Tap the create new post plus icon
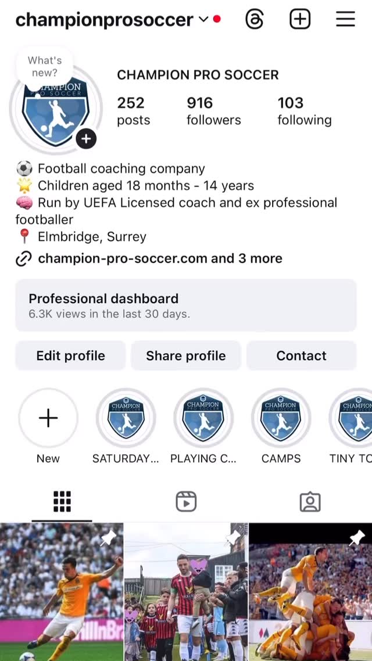Viewport: 372px width, 661px height. (x=300, y=20)
